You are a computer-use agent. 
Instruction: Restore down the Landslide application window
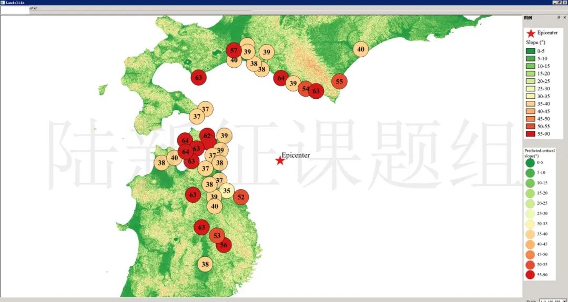click(559, 3)
